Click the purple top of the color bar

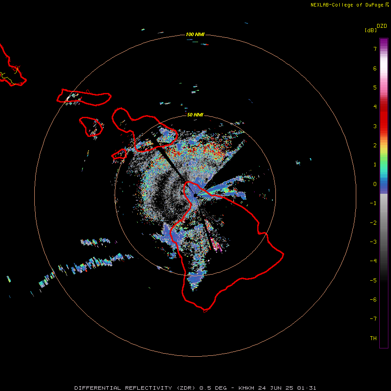pos(384,43)
